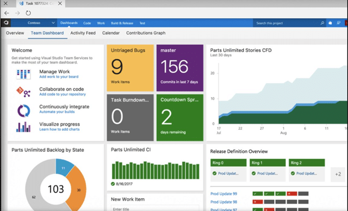
Task: Open the Prod Update 99 release link
Action: (224, 194)
